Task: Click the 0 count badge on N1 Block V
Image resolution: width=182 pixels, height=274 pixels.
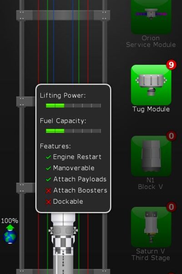Action: coord(171,136)
